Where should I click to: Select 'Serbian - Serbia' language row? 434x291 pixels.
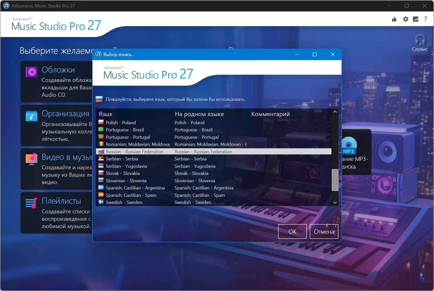pyautogui.click(x=214, y=159)
